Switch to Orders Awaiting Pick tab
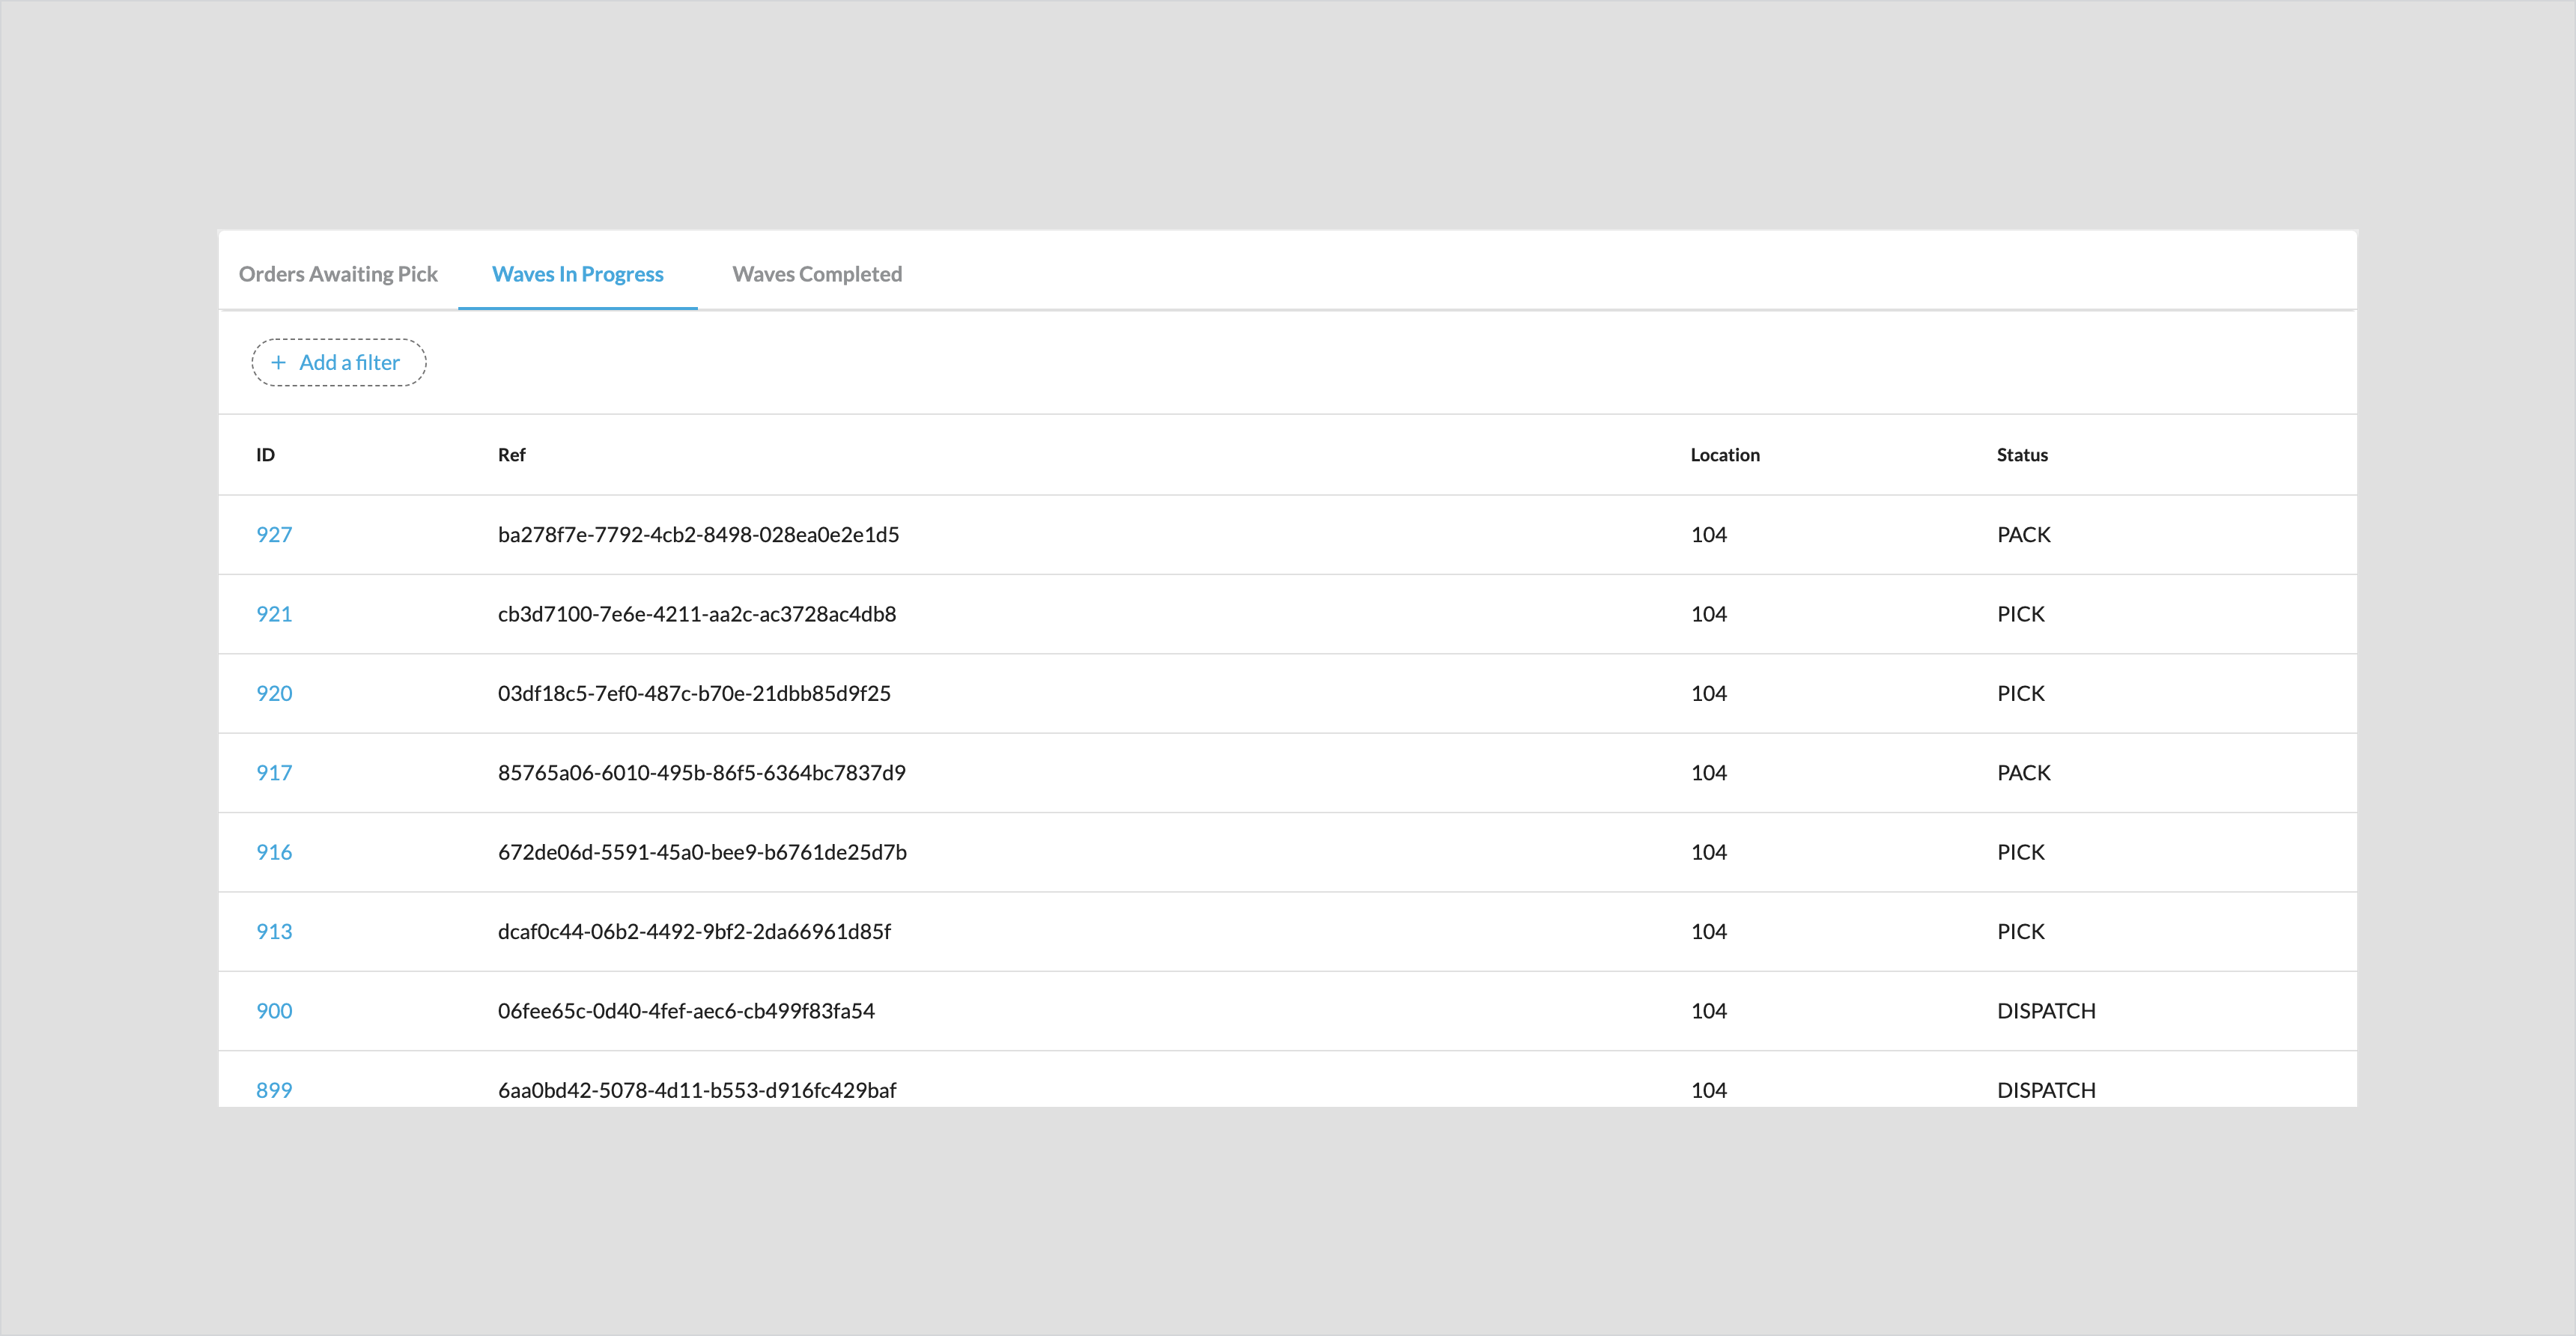 point(338,274)
